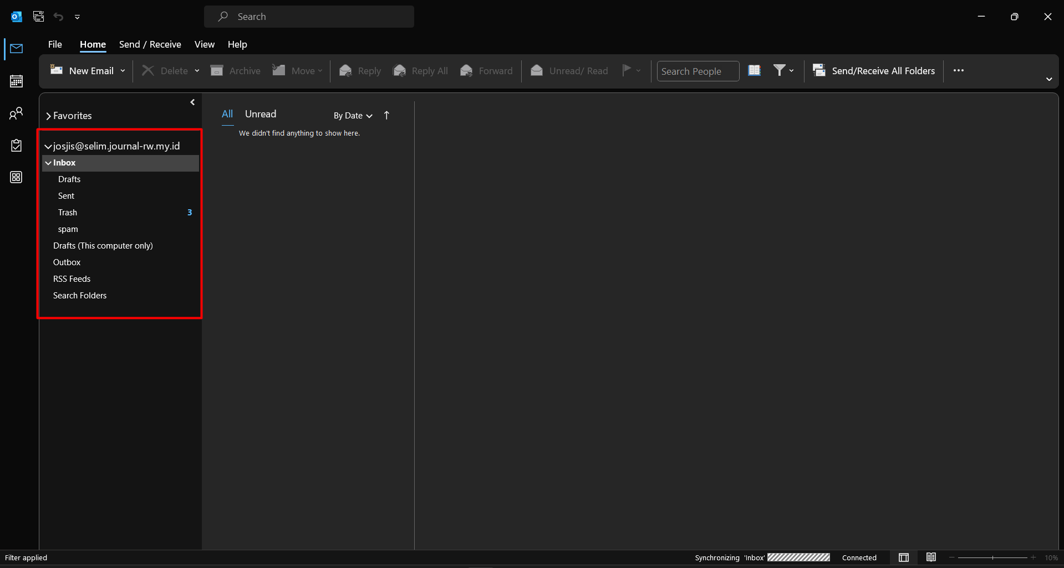
Task: Expand the Favorites folder group
Action: (x=49, y=116)
